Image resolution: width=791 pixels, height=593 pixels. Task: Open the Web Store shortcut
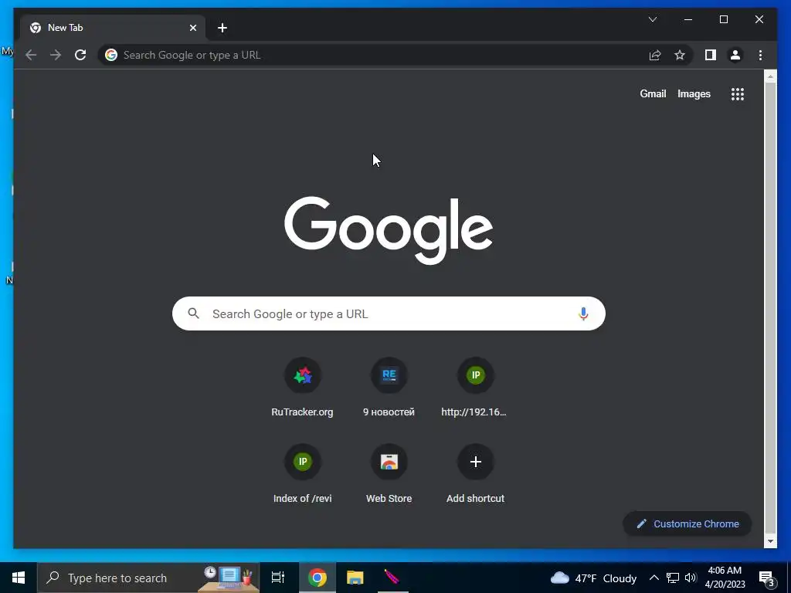coord(389,475)
